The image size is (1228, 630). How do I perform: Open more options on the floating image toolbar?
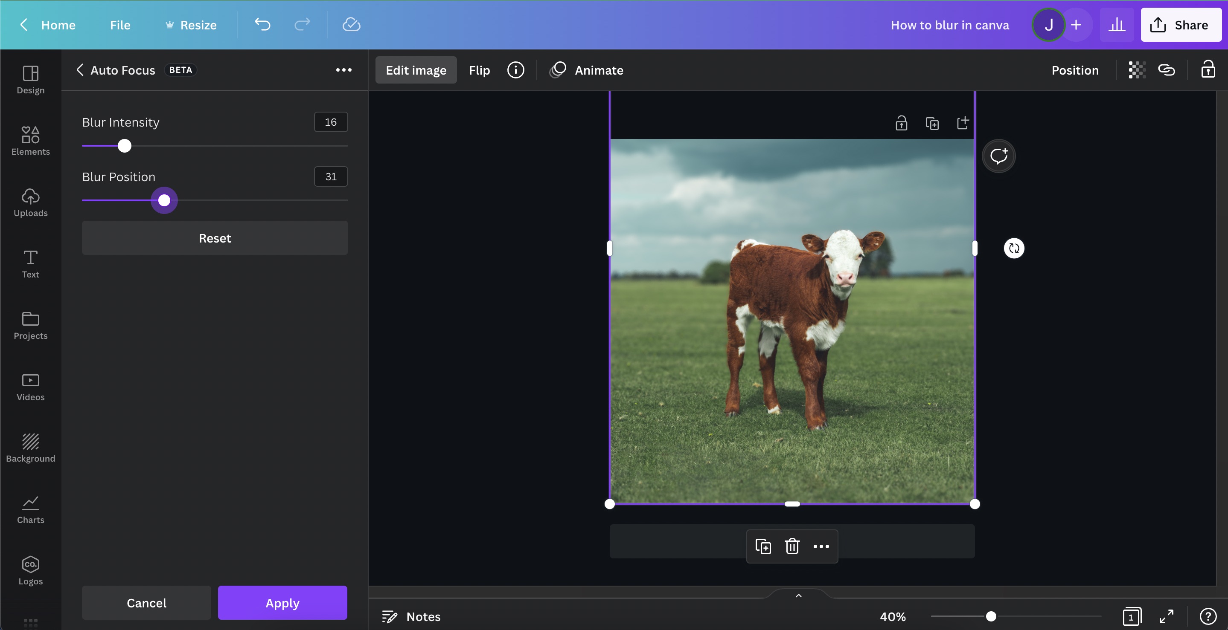[821, 546]
